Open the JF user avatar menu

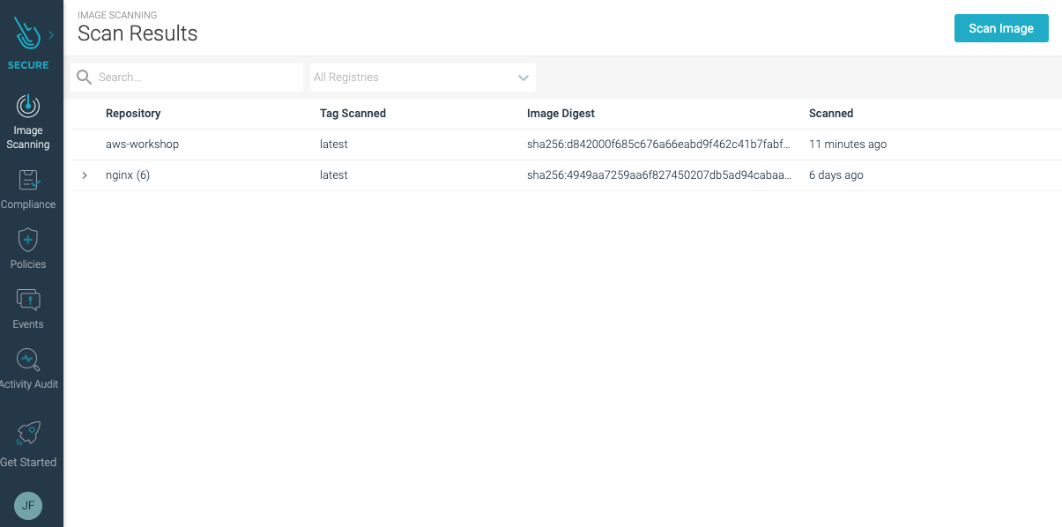pos(28,505)
